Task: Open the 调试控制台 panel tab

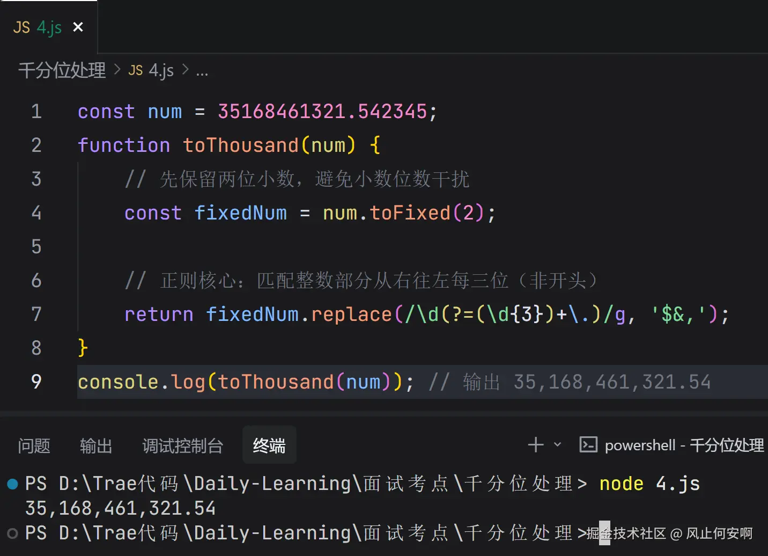Action: point(182,445)
